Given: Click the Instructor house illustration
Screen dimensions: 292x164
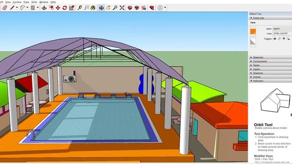Looking at the screenshot, I should (276, 100).
